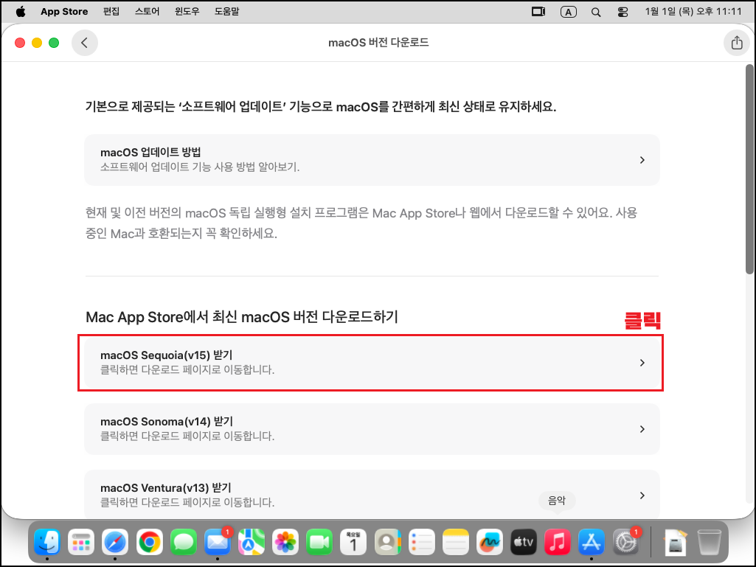The height and width of the screenshot is (567, 756).
Task: Open the 도움말 menu
Action: pos(226,12)
